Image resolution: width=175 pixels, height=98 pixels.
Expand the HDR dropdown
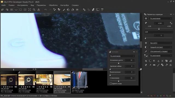(x=159, y=32)
